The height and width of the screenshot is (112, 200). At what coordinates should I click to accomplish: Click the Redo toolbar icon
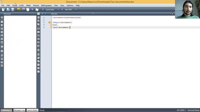[23, 9]
